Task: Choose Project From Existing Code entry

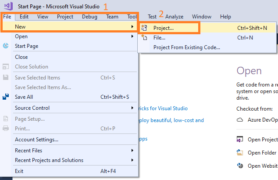Action: coord(207,47)
